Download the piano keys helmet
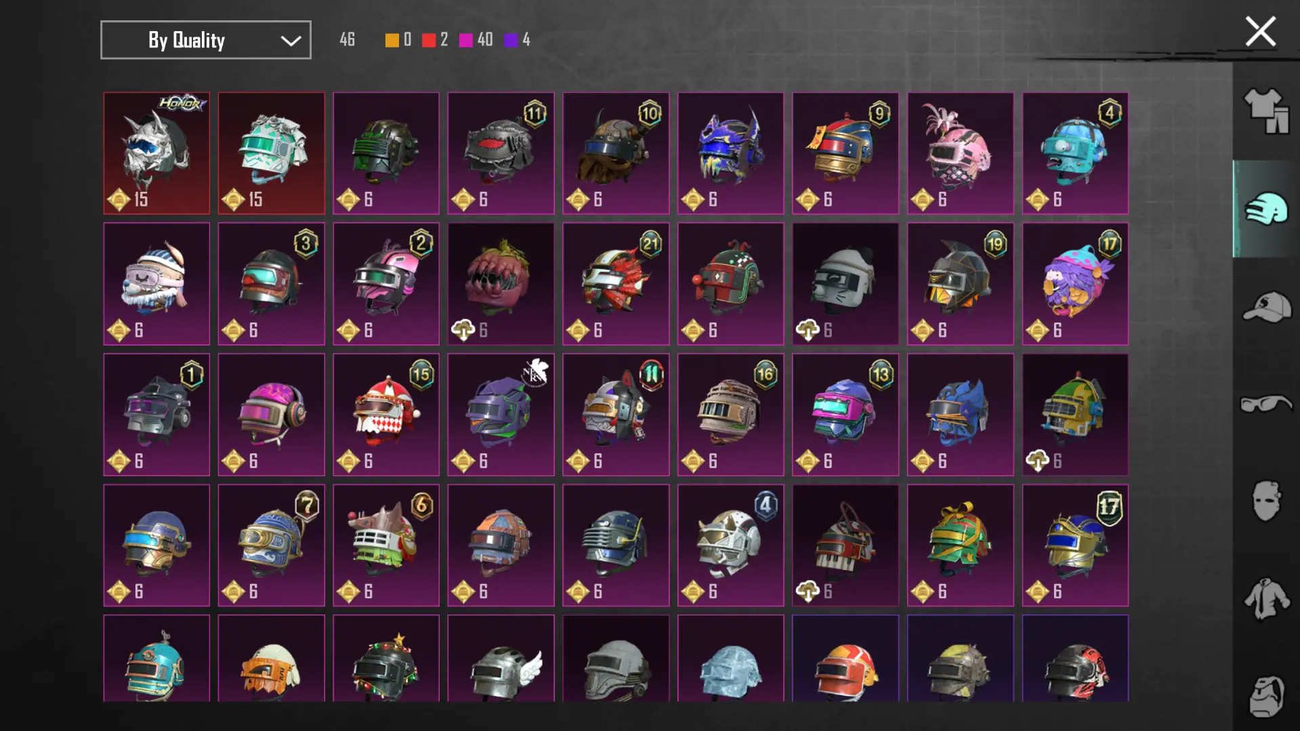 tap(808, 591)
